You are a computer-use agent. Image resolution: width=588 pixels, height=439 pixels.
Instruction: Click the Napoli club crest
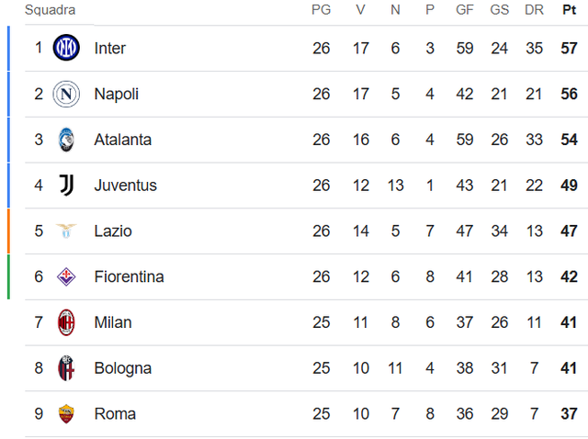[x=66, y=94]
